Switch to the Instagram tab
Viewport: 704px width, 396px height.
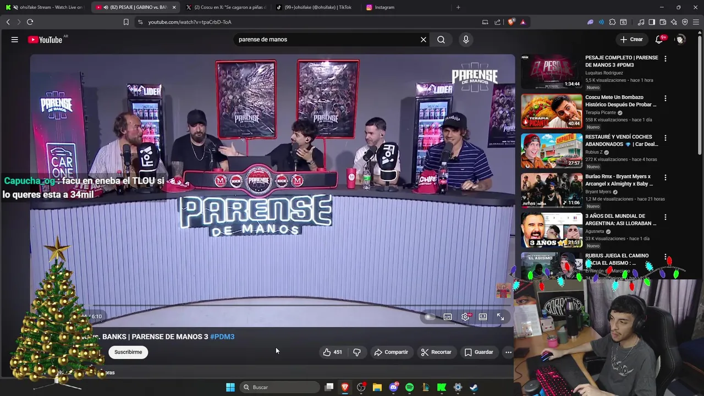[404, 7]
